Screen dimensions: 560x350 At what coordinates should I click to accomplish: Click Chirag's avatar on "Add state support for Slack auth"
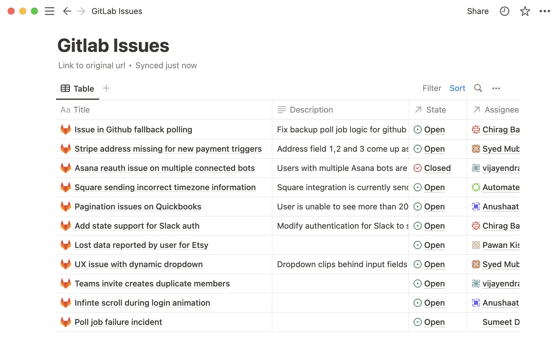pos(476,226)
